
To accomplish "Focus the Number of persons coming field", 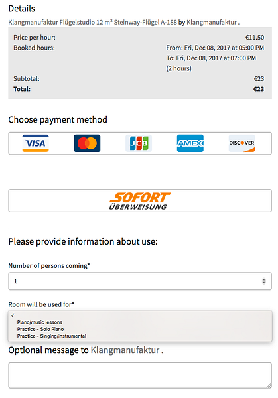I will pyautogui.click(x=140, y=281).
